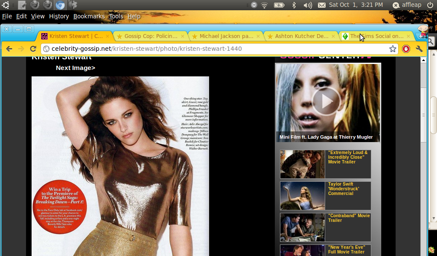Screen dimensions: 437x256
Task: Bookmark this page with the star icon
Action: coord(393,49)
